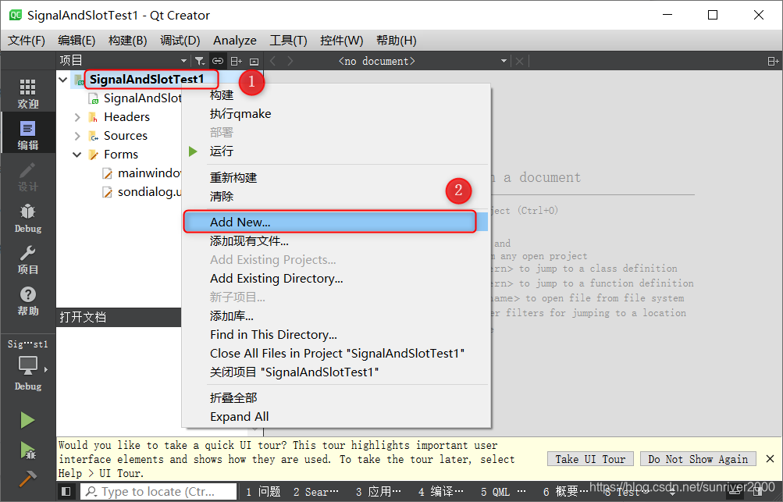Click the Type to locate field
This screenshot has height=502, width=783.
(x=158, y=492)
